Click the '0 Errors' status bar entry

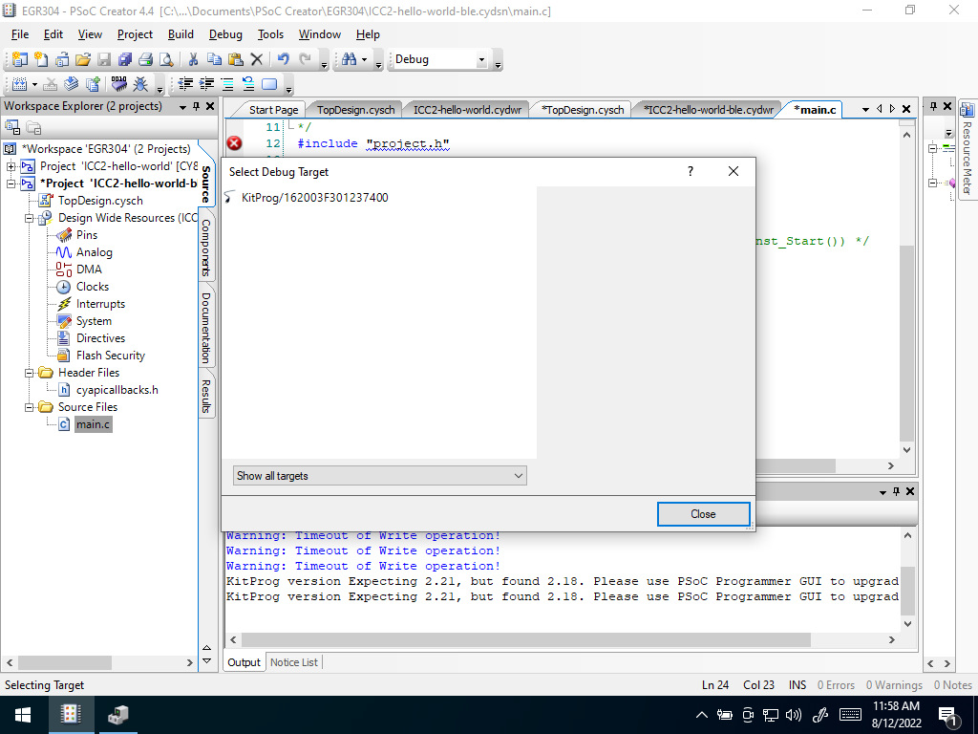(836, 684)
